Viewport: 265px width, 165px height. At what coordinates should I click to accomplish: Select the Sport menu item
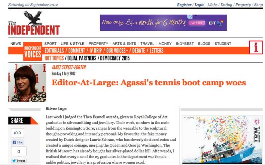pyautogui.click(x=50, y=44)
